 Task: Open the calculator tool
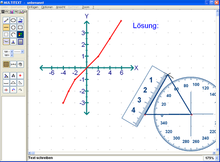(x=20, y=41)
